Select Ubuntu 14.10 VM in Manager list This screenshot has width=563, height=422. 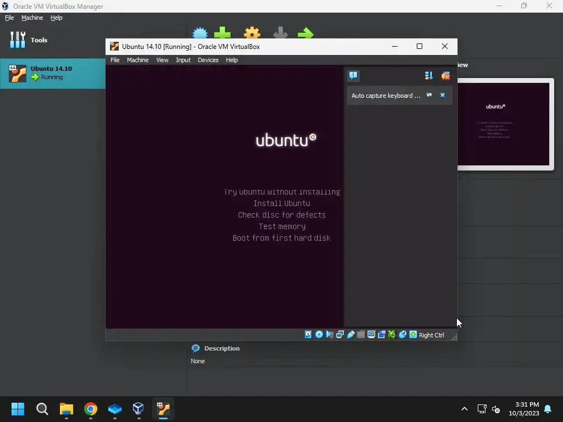pyautogui.click(x=52, y=73)
